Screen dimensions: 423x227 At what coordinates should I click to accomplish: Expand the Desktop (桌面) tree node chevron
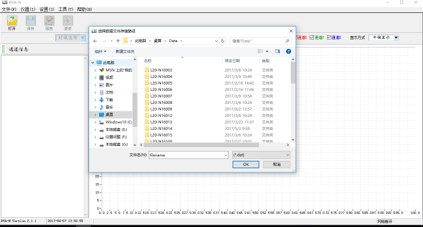95,114
